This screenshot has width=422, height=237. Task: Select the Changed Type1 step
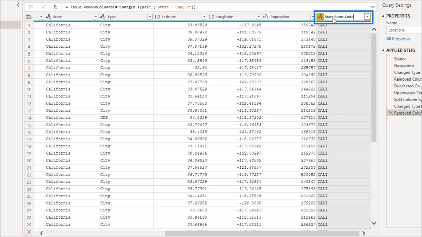[408, 106]
